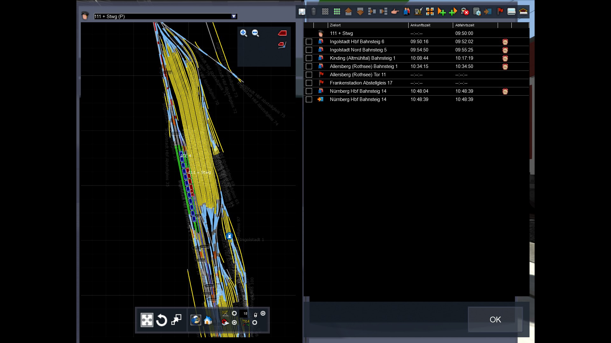
Task: Click the move instruction up arrow icon
Action: [x=348, y=12]
